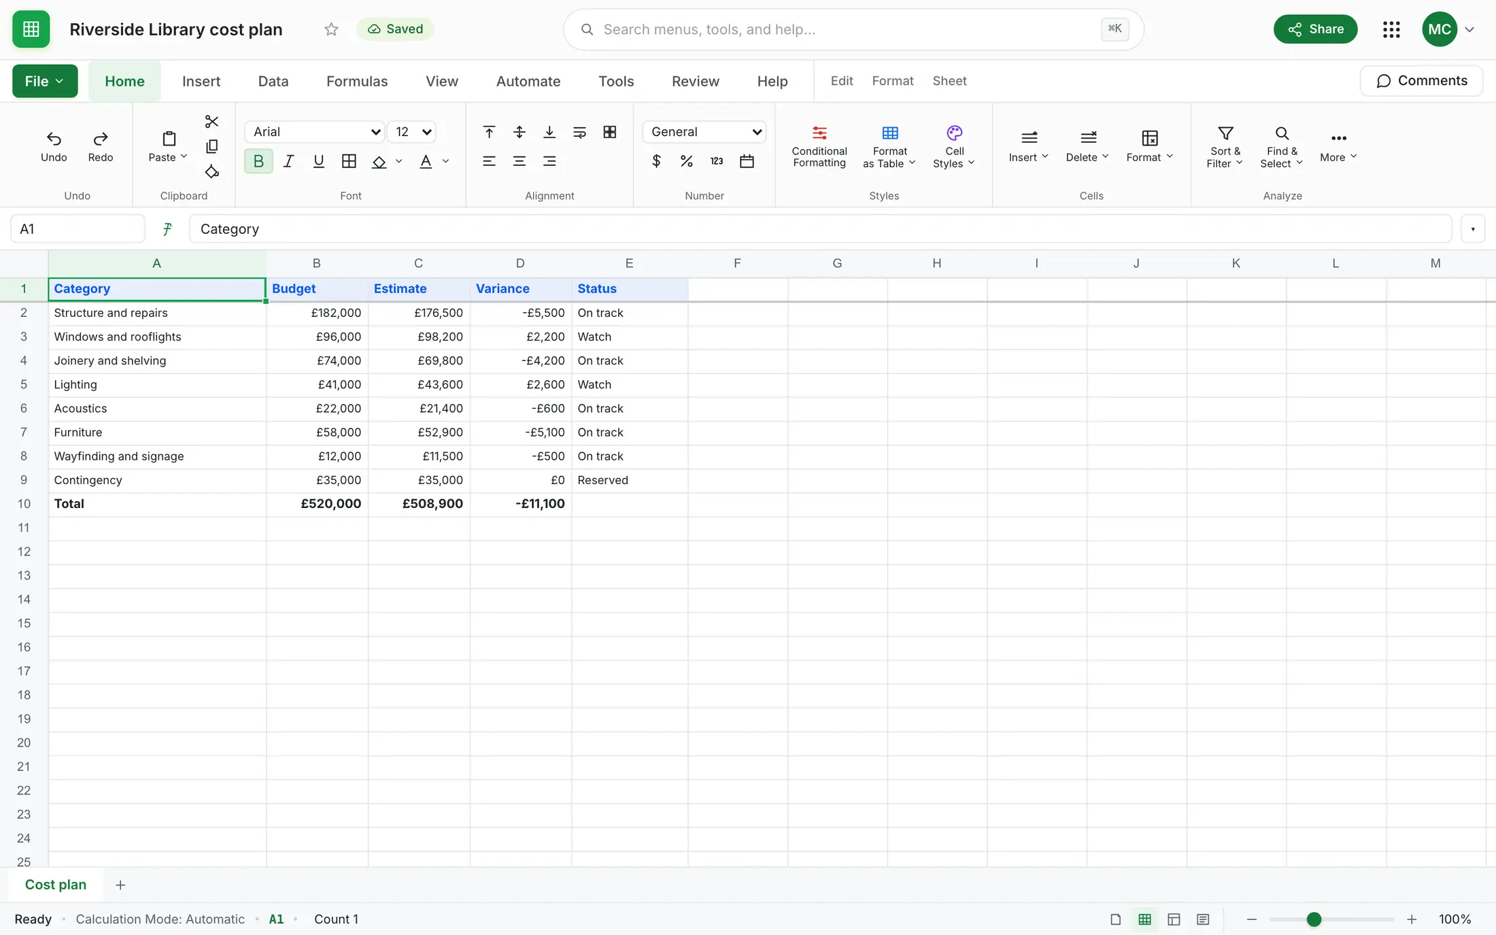Click the Merge cells icon

pyautogui.click(x=610, y=132)
